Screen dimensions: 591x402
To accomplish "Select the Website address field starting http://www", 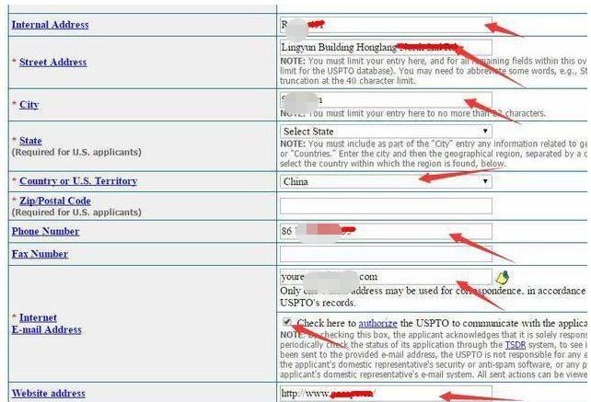I will tap(386, 394).
